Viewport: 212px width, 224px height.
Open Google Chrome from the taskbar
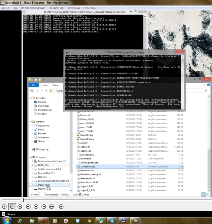(89, 221)
